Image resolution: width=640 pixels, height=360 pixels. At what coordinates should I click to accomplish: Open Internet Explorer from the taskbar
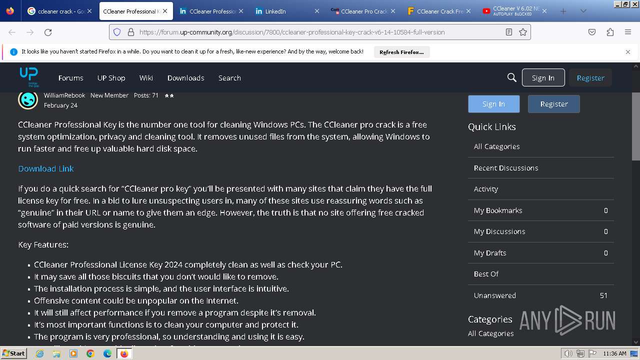[39, 353]
